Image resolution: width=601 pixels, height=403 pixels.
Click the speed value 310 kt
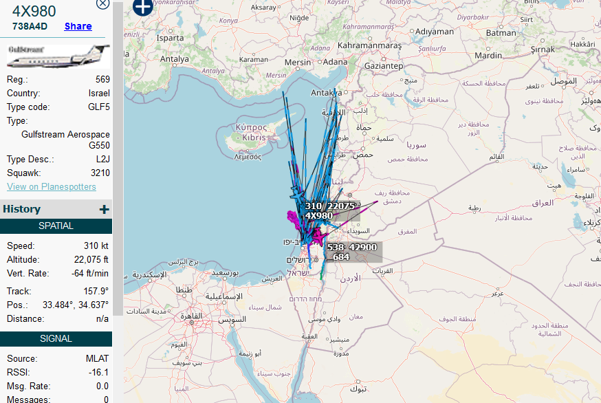pos(96,246)
